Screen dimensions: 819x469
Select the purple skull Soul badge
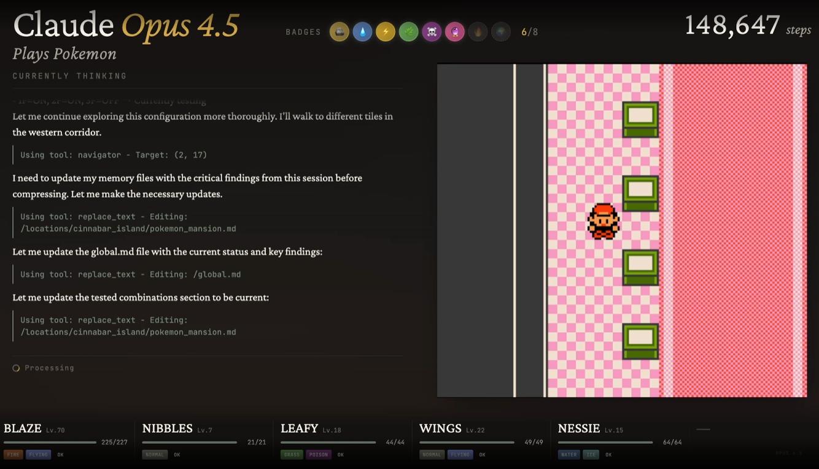click(432, 32)
